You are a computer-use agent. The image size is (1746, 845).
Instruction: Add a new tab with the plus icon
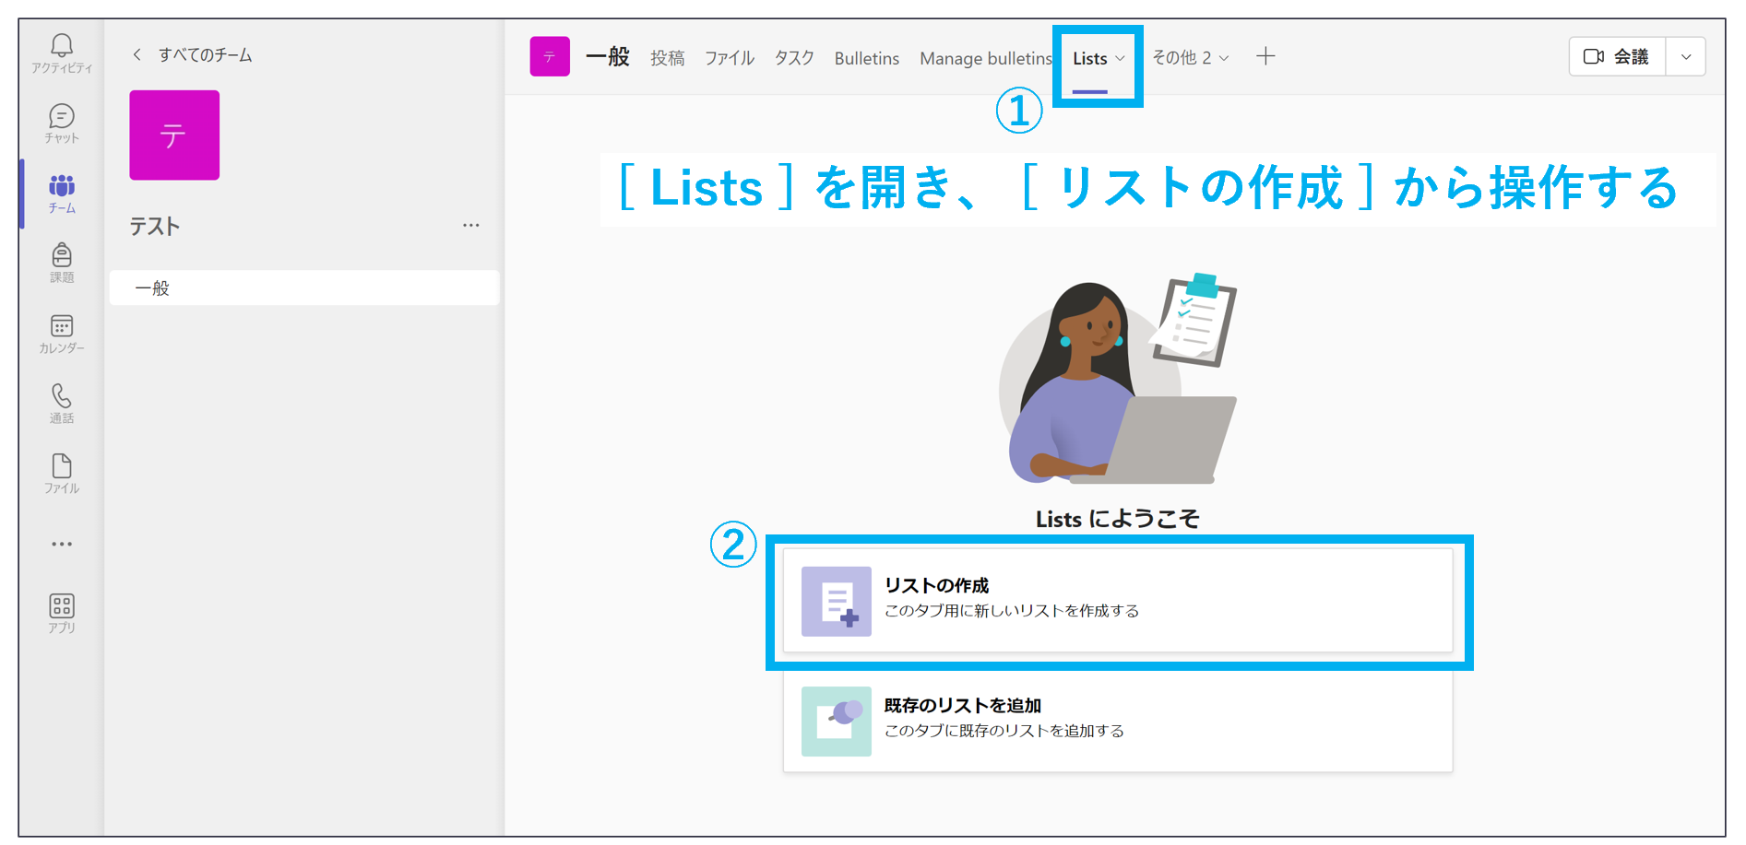[x=1265, y=56]
